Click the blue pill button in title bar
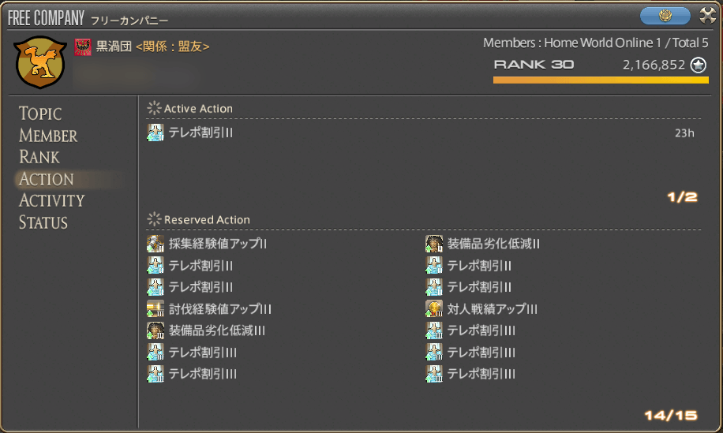 click(x=665, y=15)
